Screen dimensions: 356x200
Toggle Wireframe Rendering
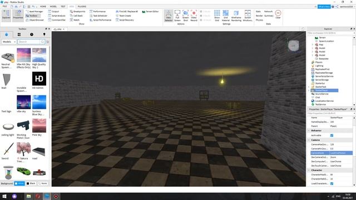[x=236, y=16]
